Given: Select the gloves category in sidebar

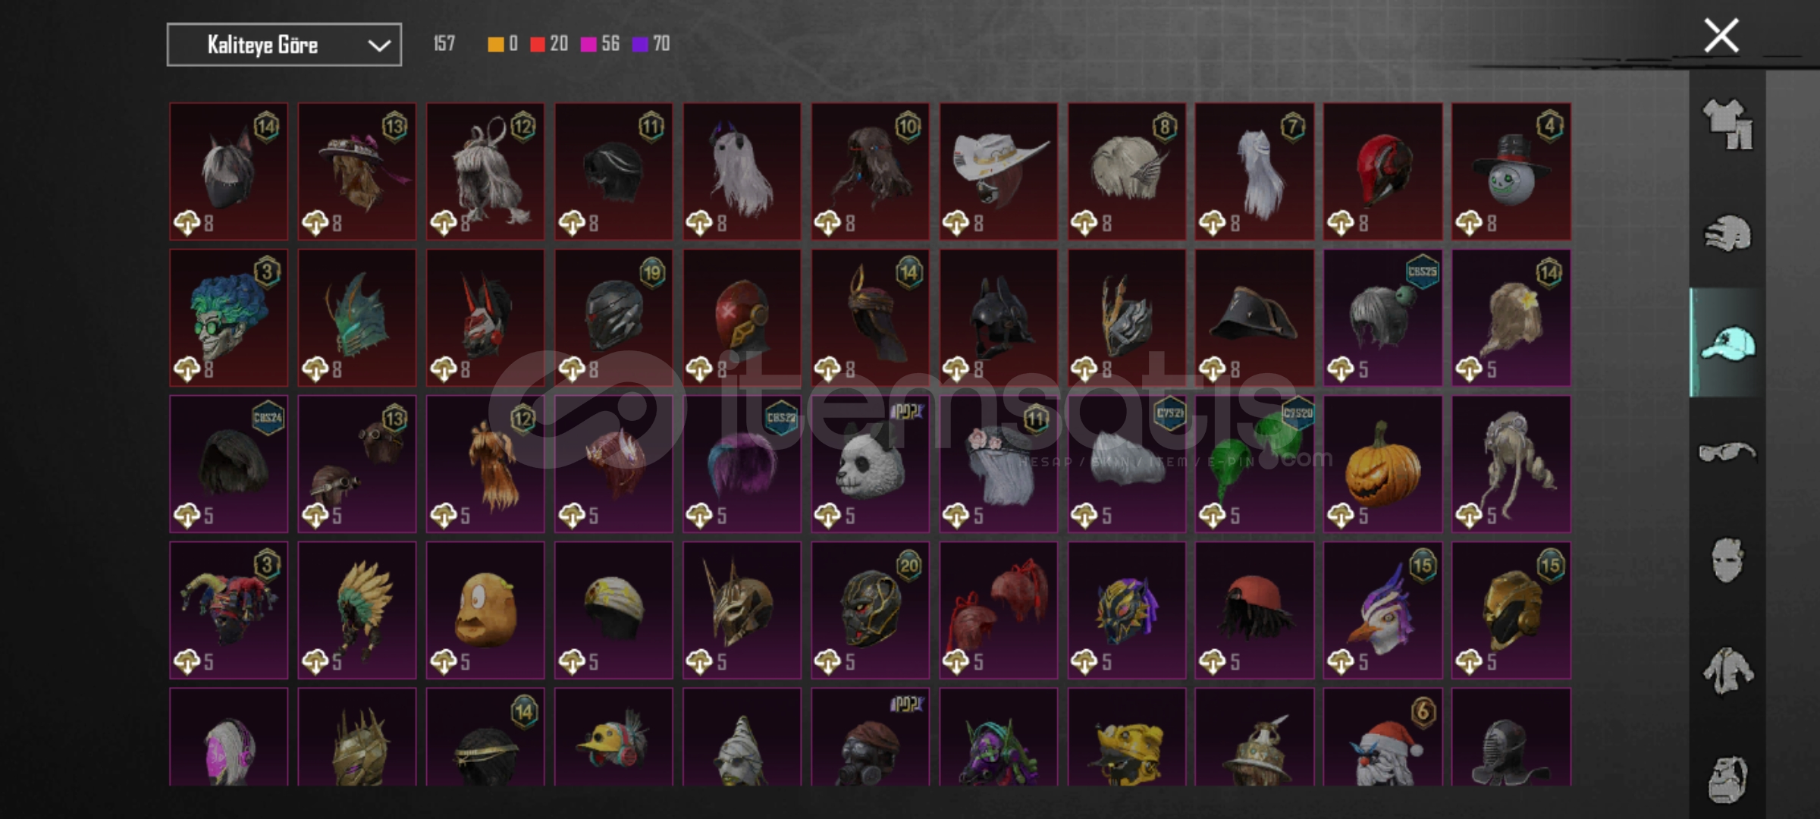Looking at the screenshot, I should (x=1727, y=234).
